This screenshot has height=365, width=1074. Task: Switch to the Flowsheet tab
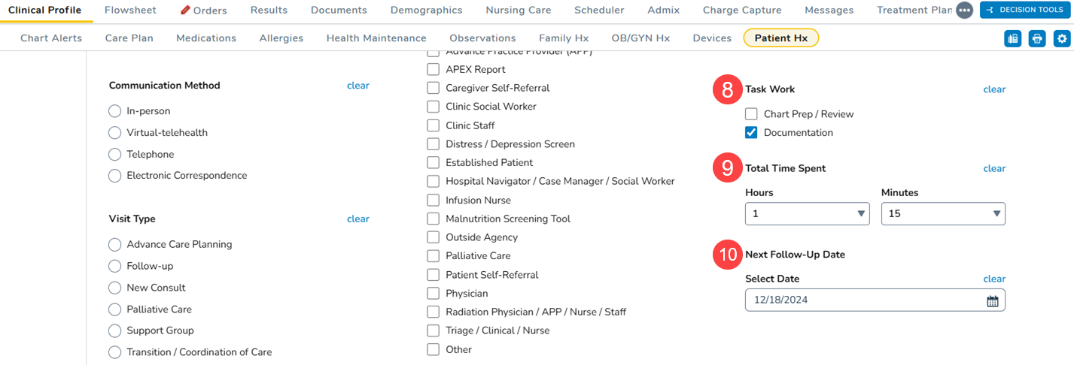click(x=132, y=11)
